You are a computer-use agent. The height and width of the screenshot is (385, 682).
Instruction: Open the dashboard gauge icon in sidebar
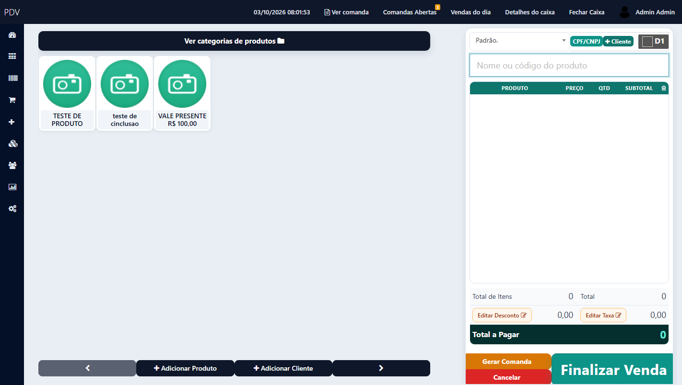12,35
